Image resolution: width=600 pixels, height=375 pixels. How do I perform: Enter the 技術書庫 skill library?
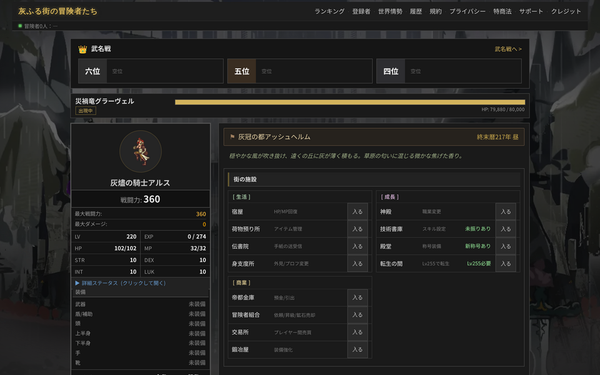point(506,229)
